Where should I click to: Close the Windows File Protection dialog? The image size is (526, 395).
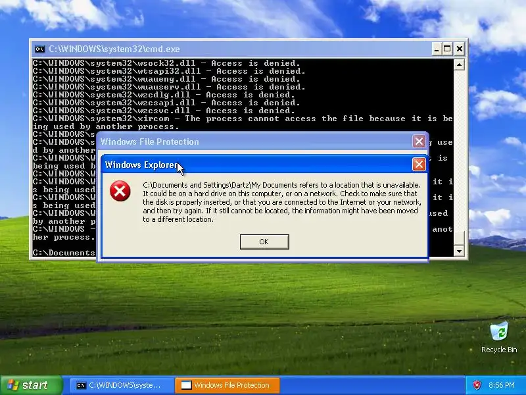point(419,142)
